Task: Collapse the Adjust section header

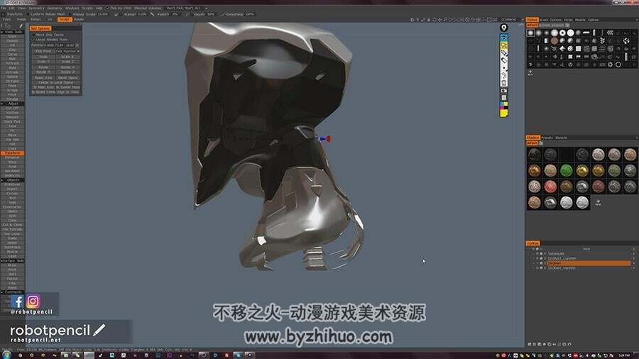Action: (x=12, y=104)
